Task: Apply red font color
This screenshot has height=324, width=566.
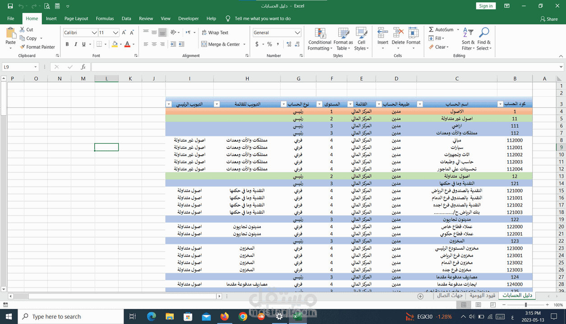Action: 127,44
